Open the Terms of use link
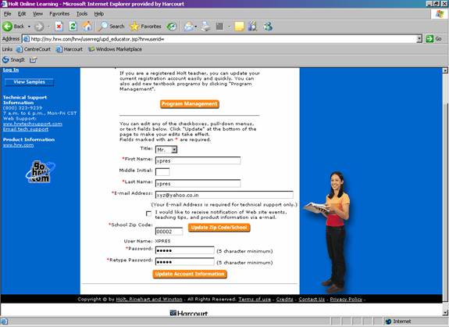The image size is (449, 327). point(255,299)
